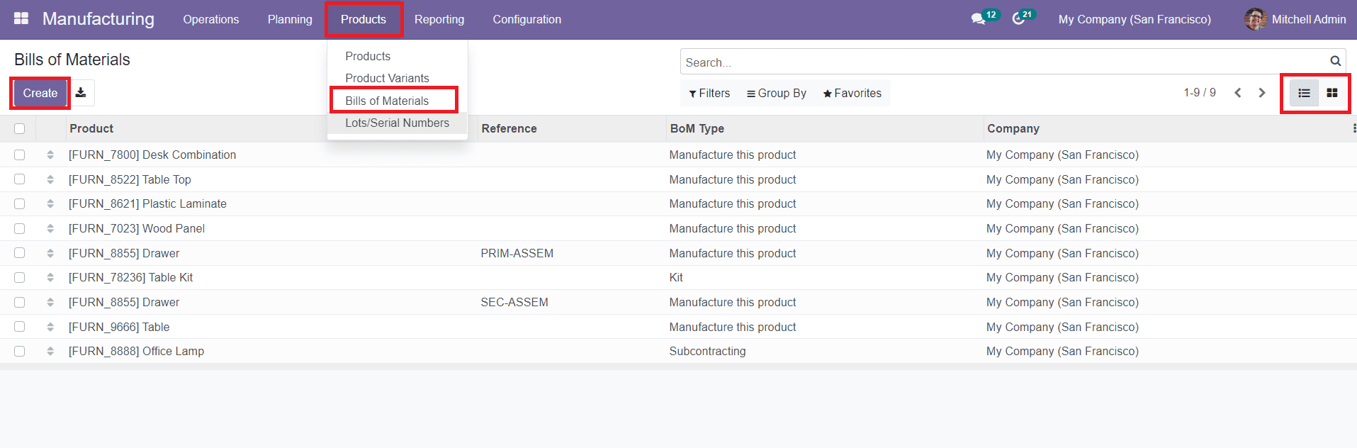The height and width of the screenshot is (448, 1357).
Task: Open the Group By dropdown
Action: tap(777, 93)
